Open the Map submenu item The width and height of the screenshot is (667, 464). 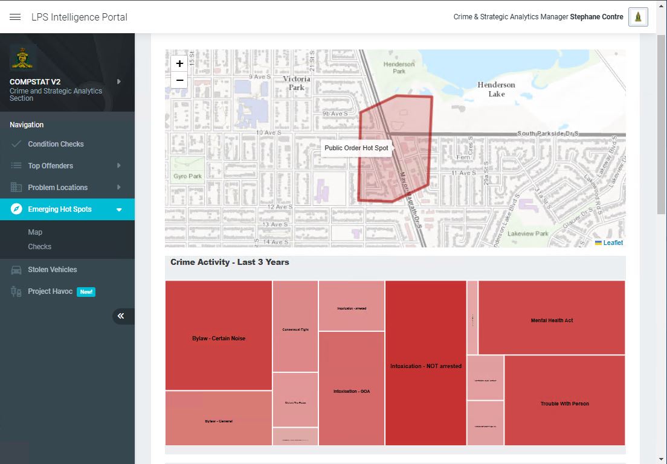(35, 232)
